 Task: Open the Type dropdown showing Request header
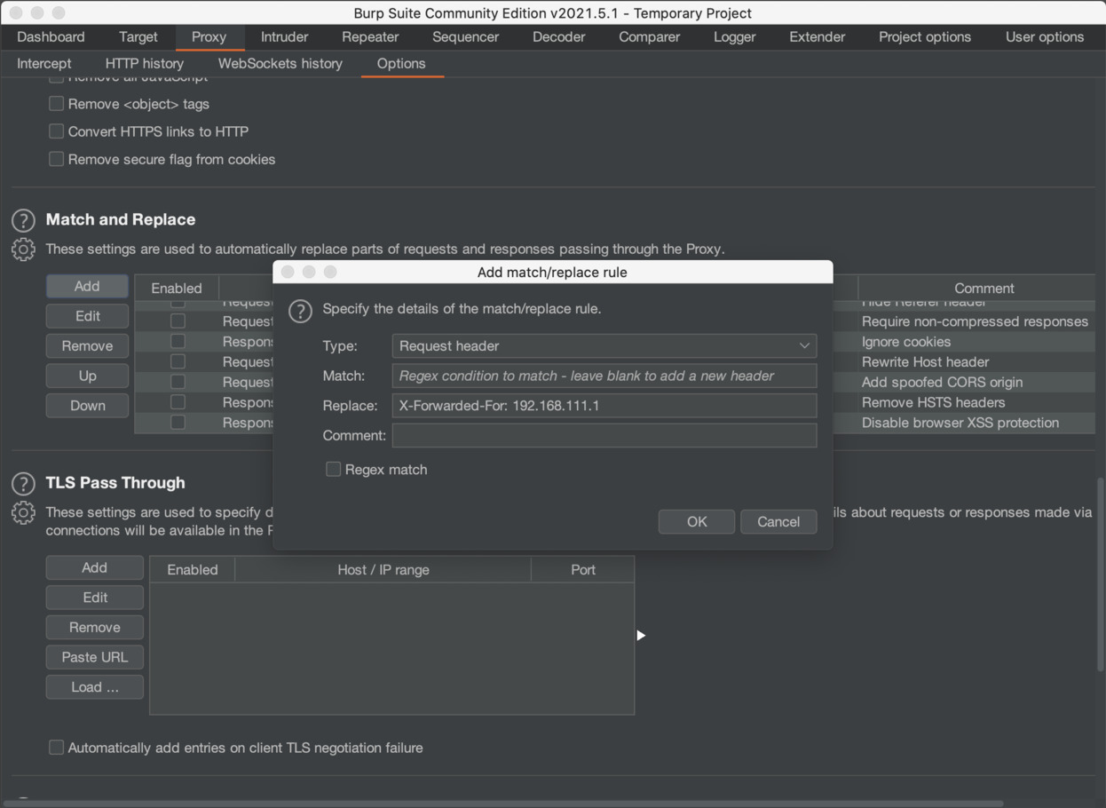point(604,345)
